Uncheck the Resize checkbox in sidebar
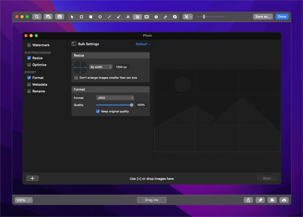Viewport: 303px width, 217px height. (29, 58)
